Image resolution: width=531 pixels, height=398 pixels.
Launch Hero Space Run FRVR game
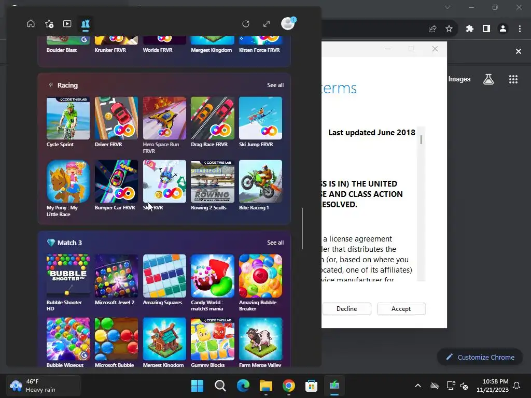click(164, 118)
